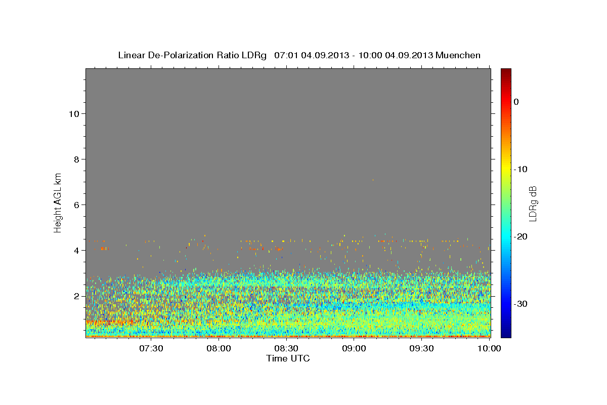Click the 'Muenchen' location in the title
This screenshot has height=405, width=607.
coord(459,55)
